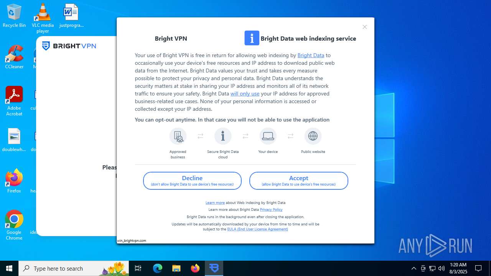Open the Privacy Policy link
The height and width of the screenshot is (276, 491).
pos(271,210)
